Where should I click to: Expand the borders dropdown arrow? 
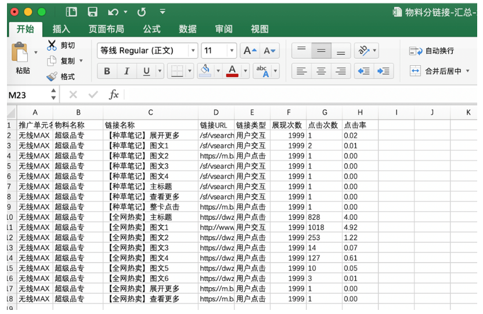tap(189, 72)
